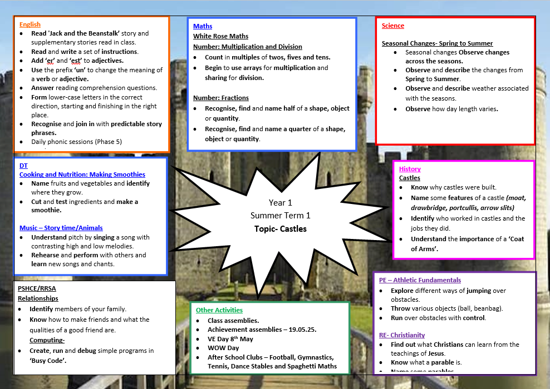Viewport: 550px width, 389px height.
Task: Click Number: Multiplication and Division subheading
Action: pos(247,47)
